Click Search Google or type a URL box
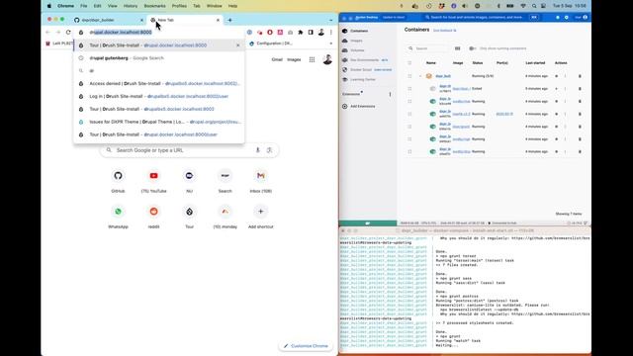Screen dimensions: 633x356 (x=189, y=150)
